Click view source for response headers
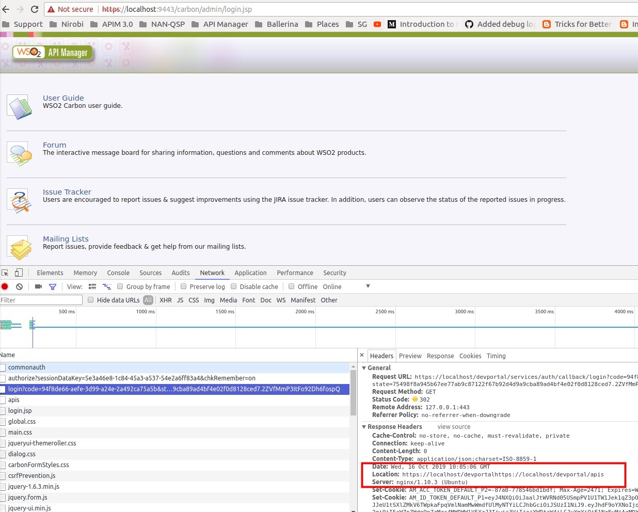This screenshot has height=512, width=638. pyautogui.click(x=454, y=427)
